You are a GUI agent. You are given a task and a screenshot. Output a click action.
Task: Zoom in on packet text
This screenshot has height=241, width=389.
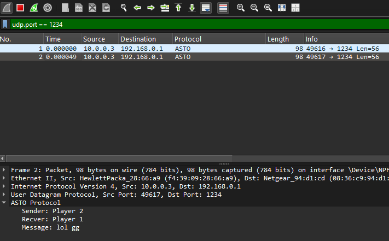tap(240, 8)
